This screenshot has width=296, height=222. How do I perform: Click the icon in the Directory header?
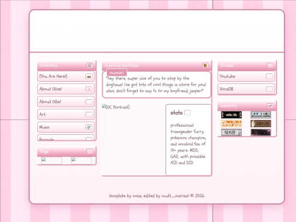(x=89, y=65)
